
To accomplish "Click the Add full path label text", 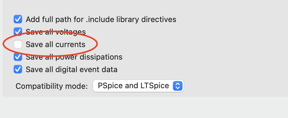I will point(101,19).
